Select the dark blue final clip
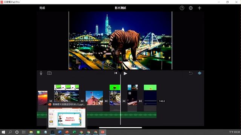The width and height of the screenshot is (241, 135). click(x=150, y=98)
